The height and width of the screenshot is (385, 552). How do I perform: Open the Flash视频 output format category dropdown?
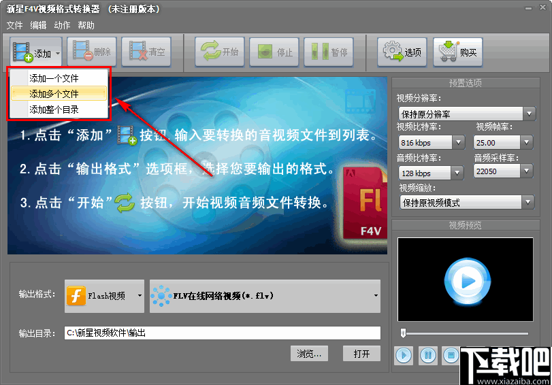(x=105, y=296)
